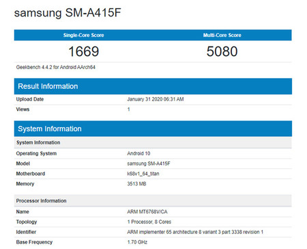
Task: Click the gray System Information subheader row
Action: [x=153, y=142]
